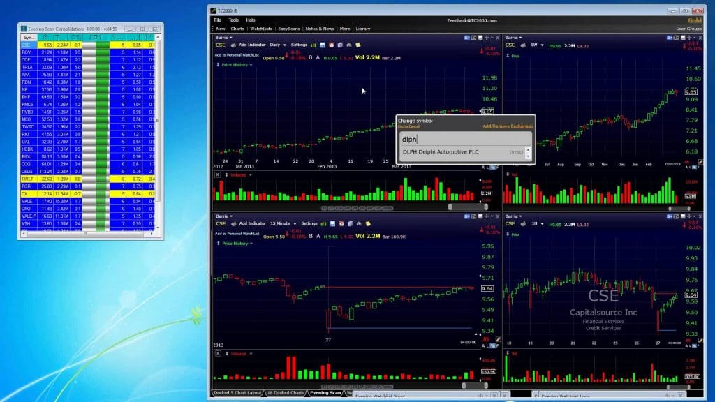The image size is (715, 402).
Task: Open the Library item in the toolbar
Action: (363, 29)
